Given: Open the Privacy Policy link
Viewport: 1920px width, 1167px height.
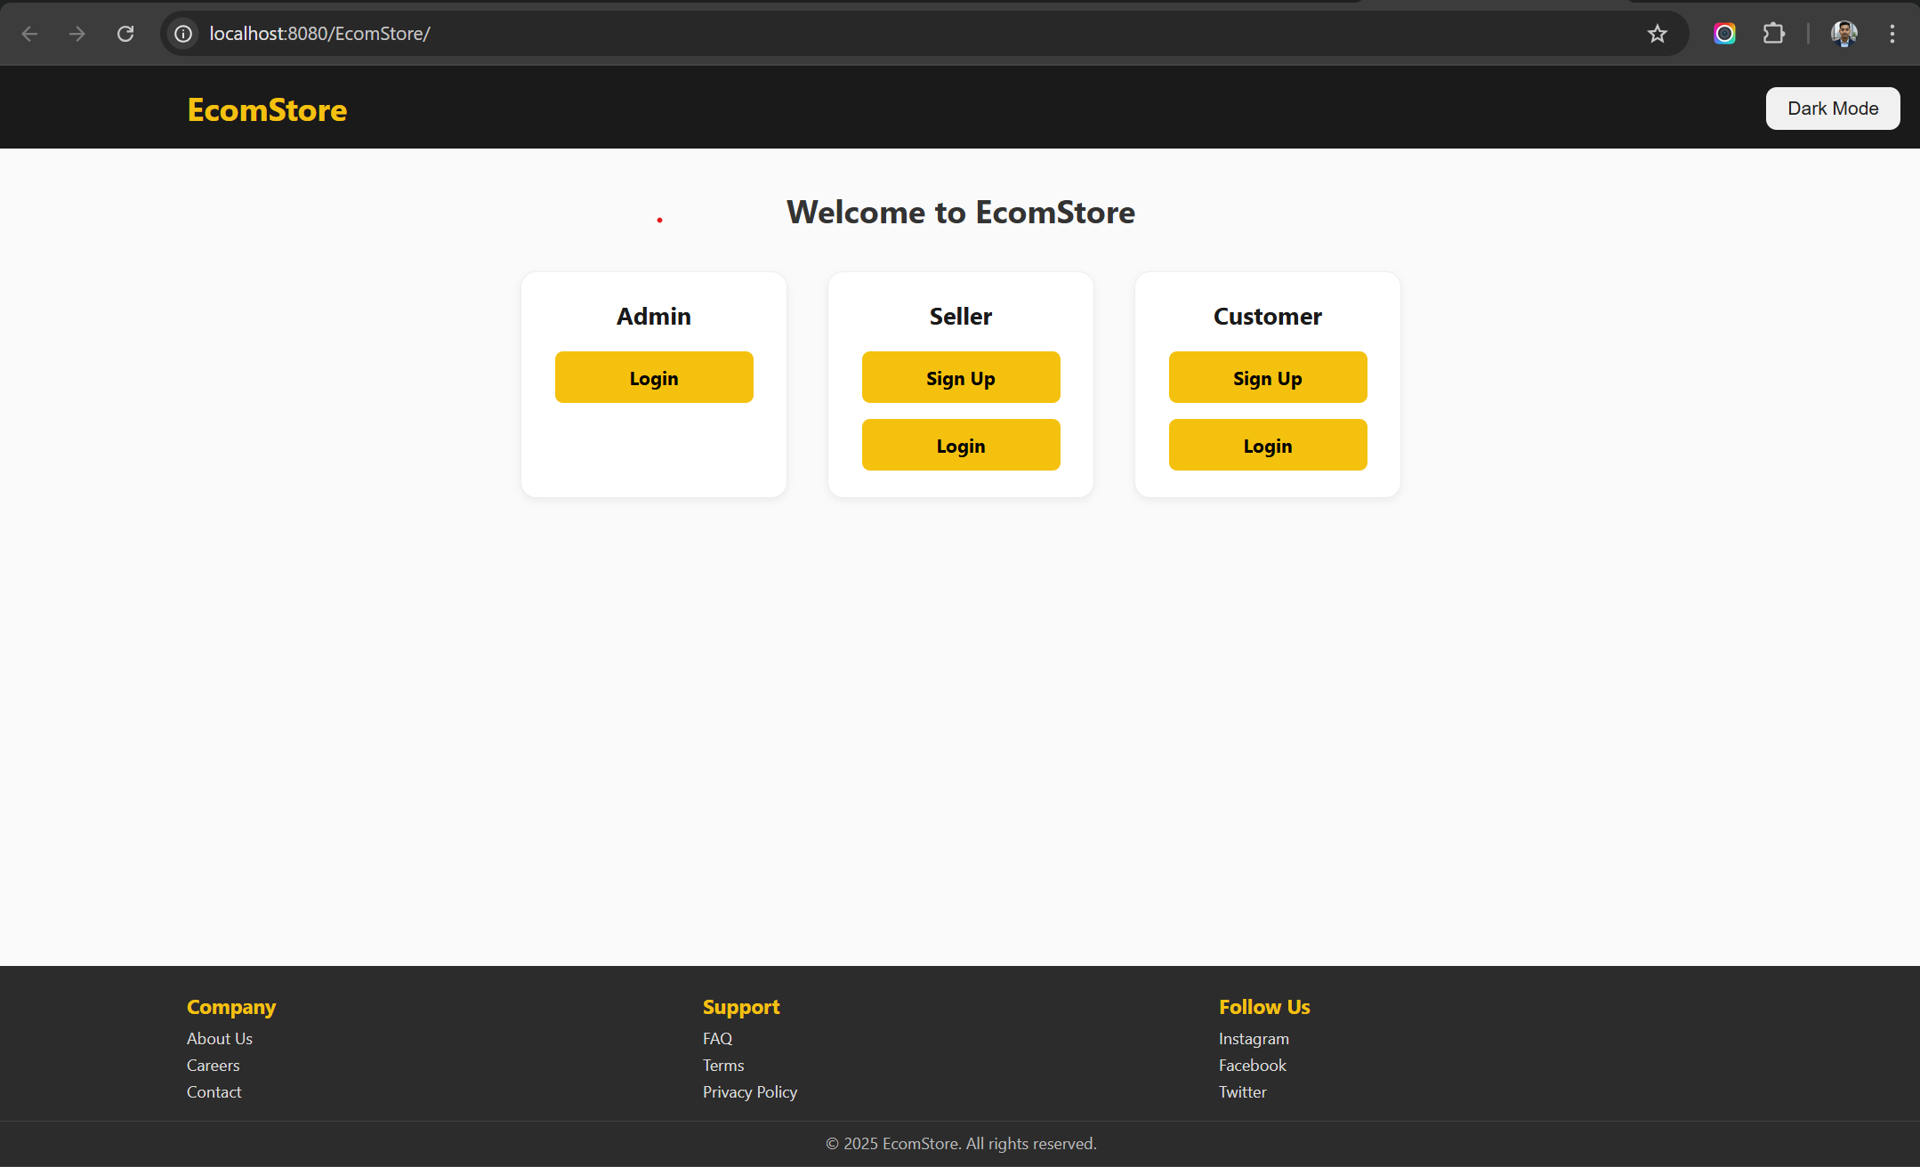Looking at the screenshot, I should pyautogui.click(x=749, y=1091).
